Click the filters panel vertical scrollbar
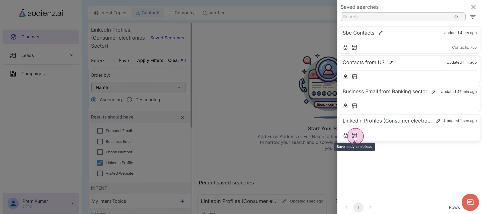Viewport: 482px width, 214px height. 191,75
